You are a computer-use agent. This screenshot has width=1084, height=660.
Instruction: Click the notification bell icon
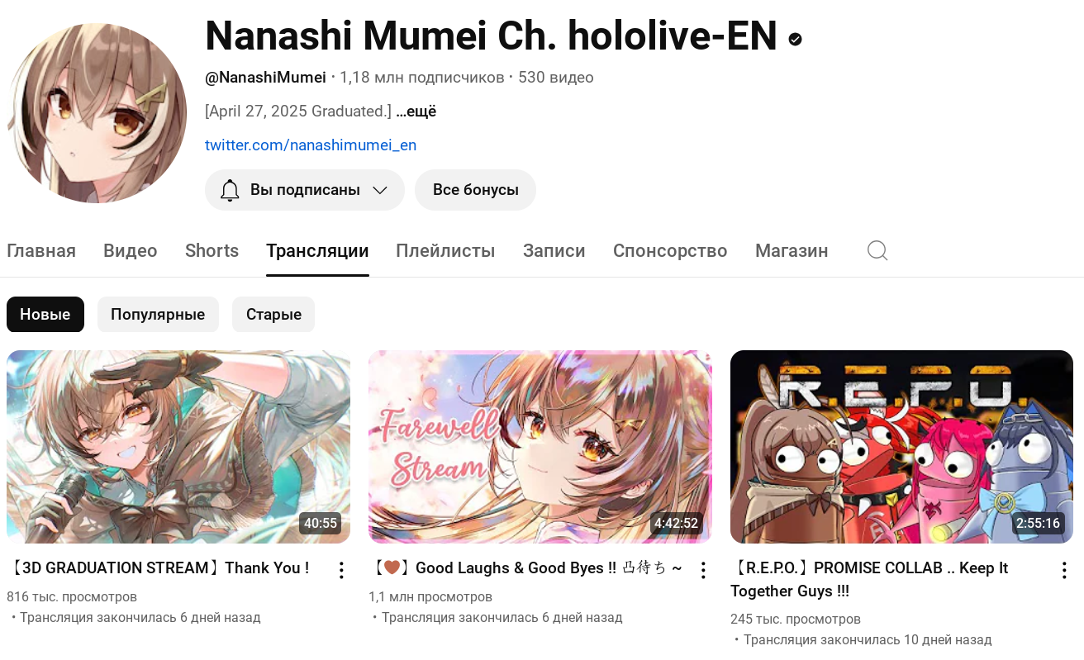tap(231, 190)
